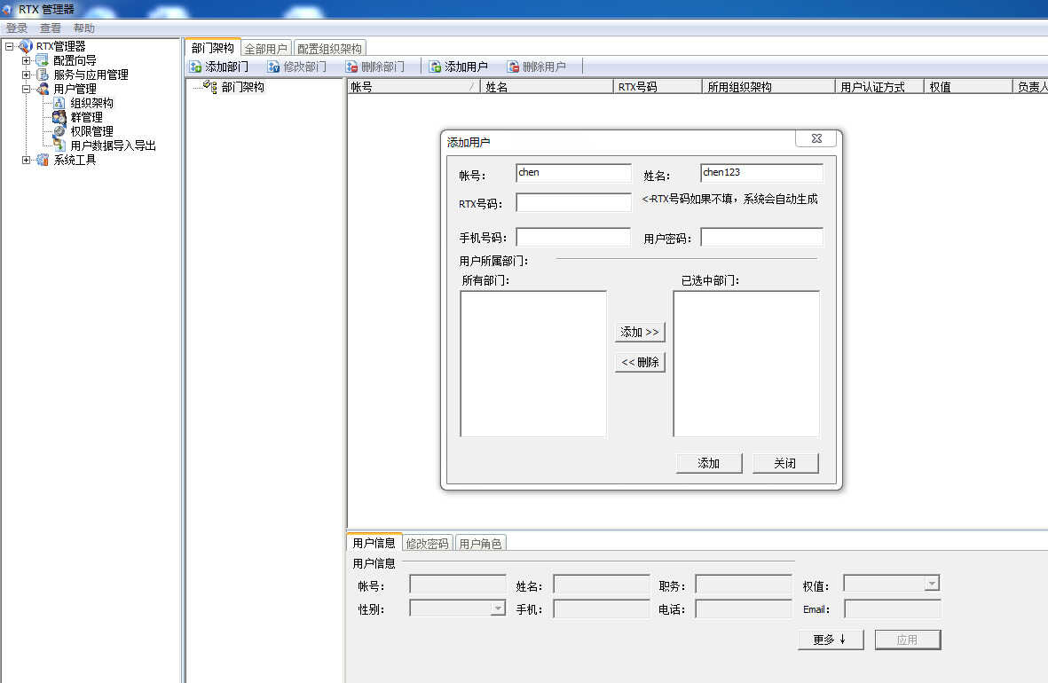Switch to the 全部用户 tab
The width and height of the screenshot is (1048, 683).
point(265,49)
